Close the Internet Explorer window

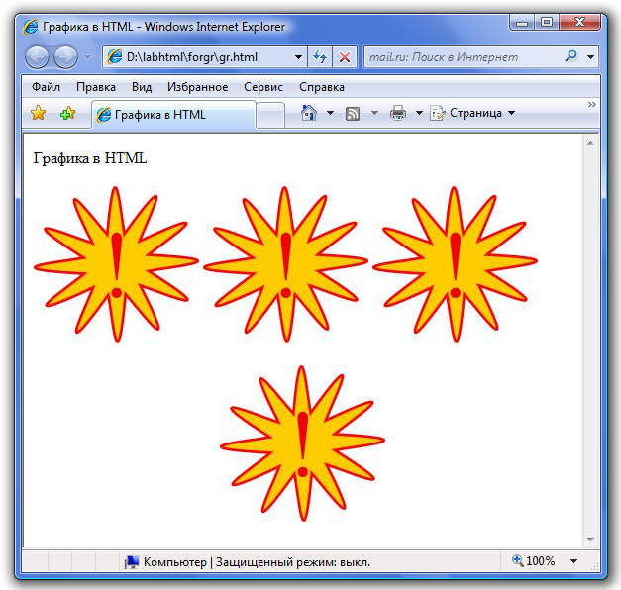(579, 22)
